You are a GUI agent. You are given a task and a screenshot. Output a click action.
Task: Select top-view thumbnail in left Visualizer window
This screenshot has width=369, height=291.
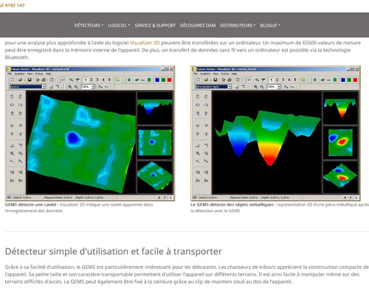[155, 143]
